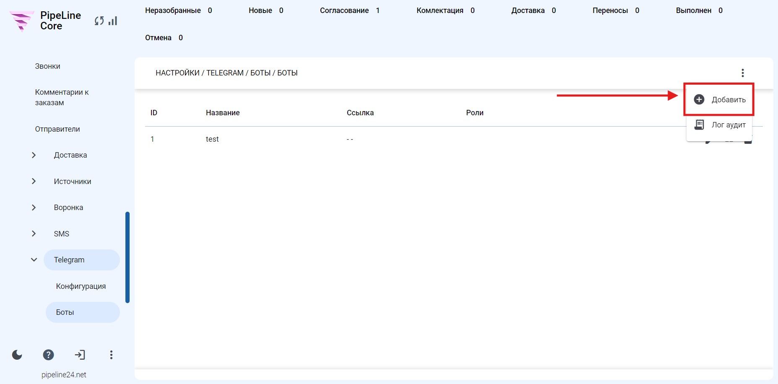Sort by Название column header
This screenshot has height=384, width=778.
point(223,113)
